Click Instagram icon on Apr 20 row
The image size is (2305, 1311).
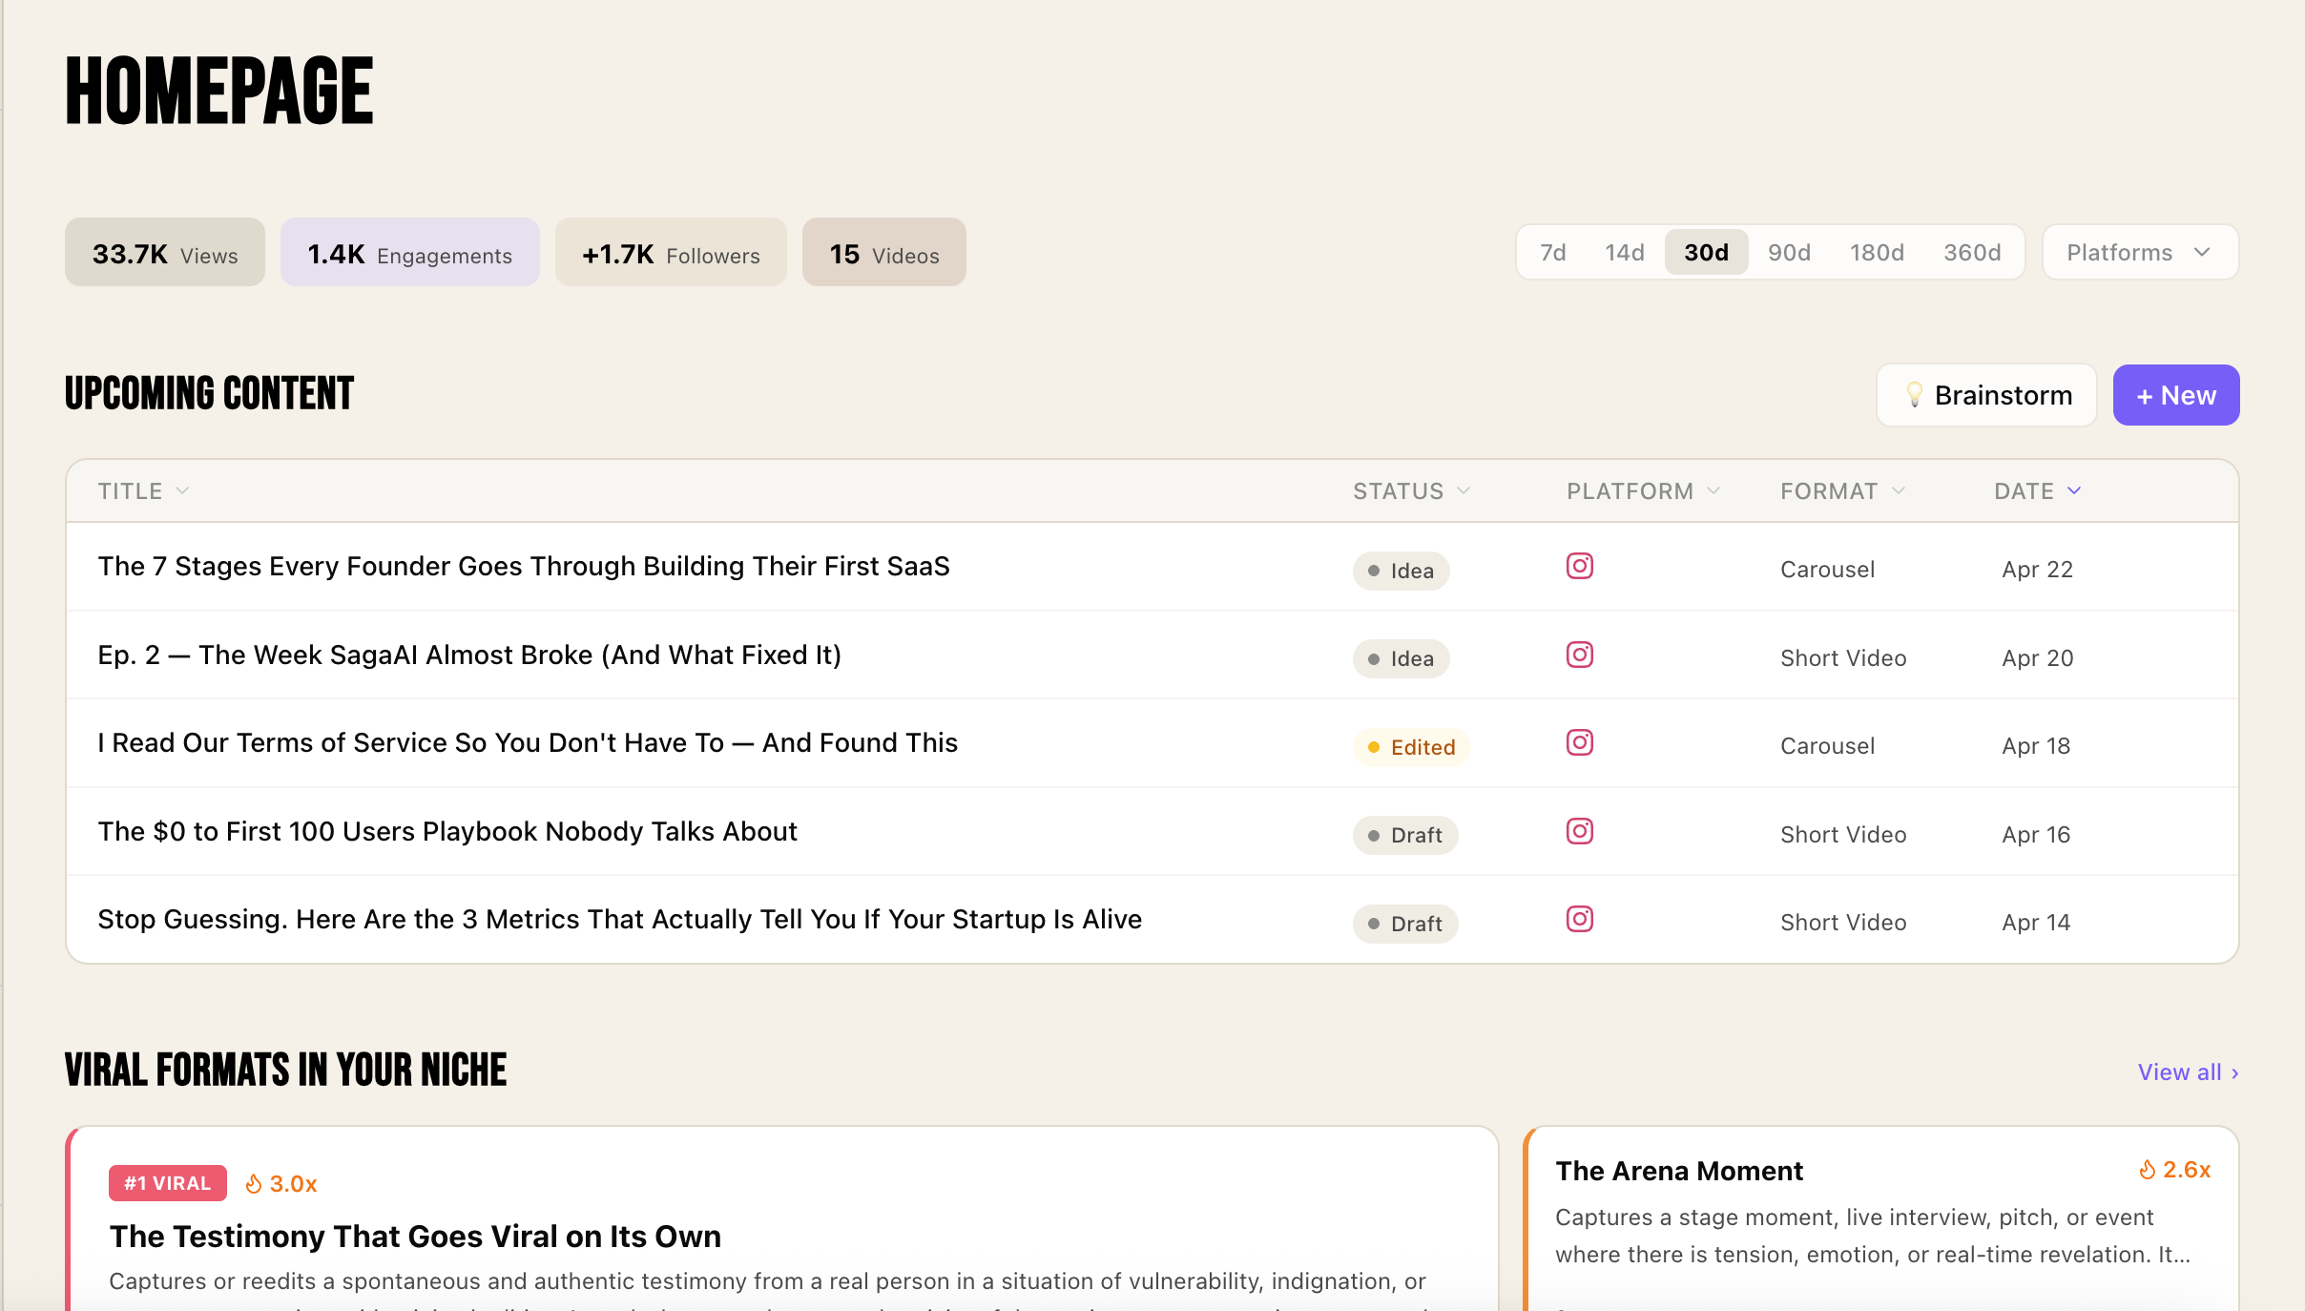pos(1580,655)
